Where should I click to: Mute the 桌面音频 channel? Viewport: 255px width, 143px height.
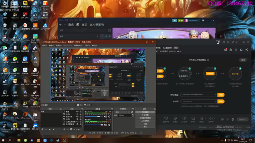coord(106,125)
